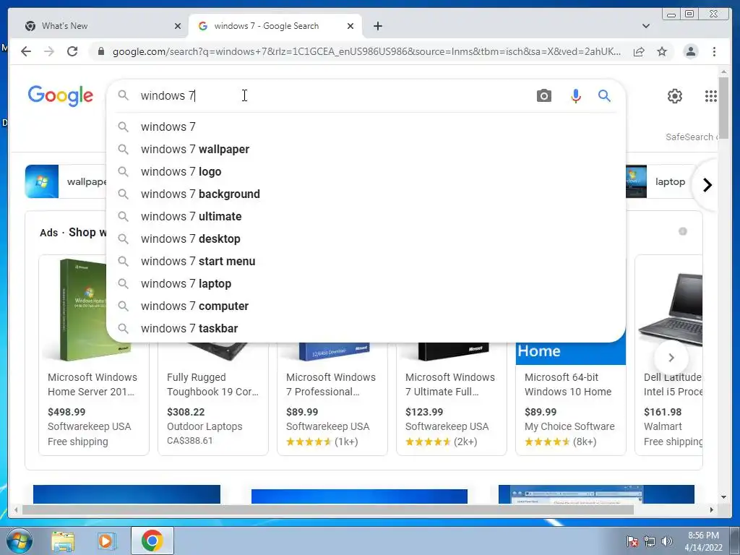Open network status tray icon
This screenshot has width=740, height=555.
point(650,541)
